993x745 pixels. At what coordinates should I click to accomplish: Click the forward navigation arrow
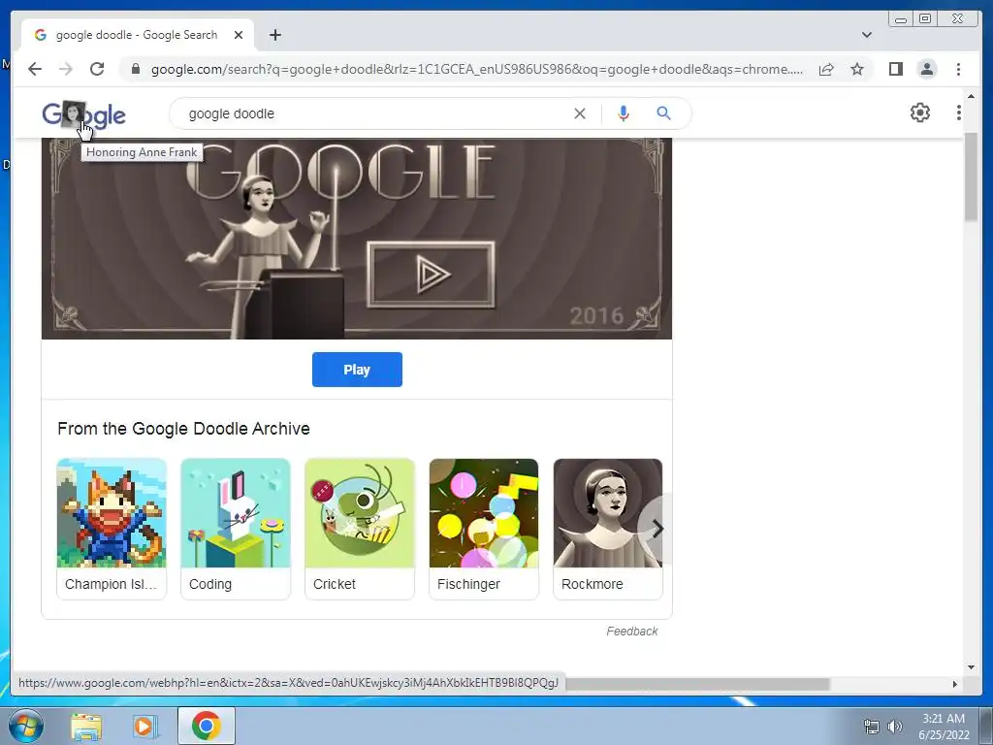point(66,69)
